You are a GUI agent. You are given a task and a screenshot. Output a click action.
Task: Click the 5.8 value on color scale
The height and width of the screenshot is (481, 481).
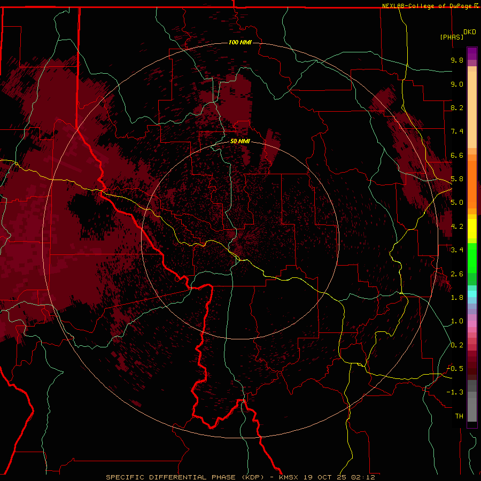pyautogui.click(x=457, y=179)
